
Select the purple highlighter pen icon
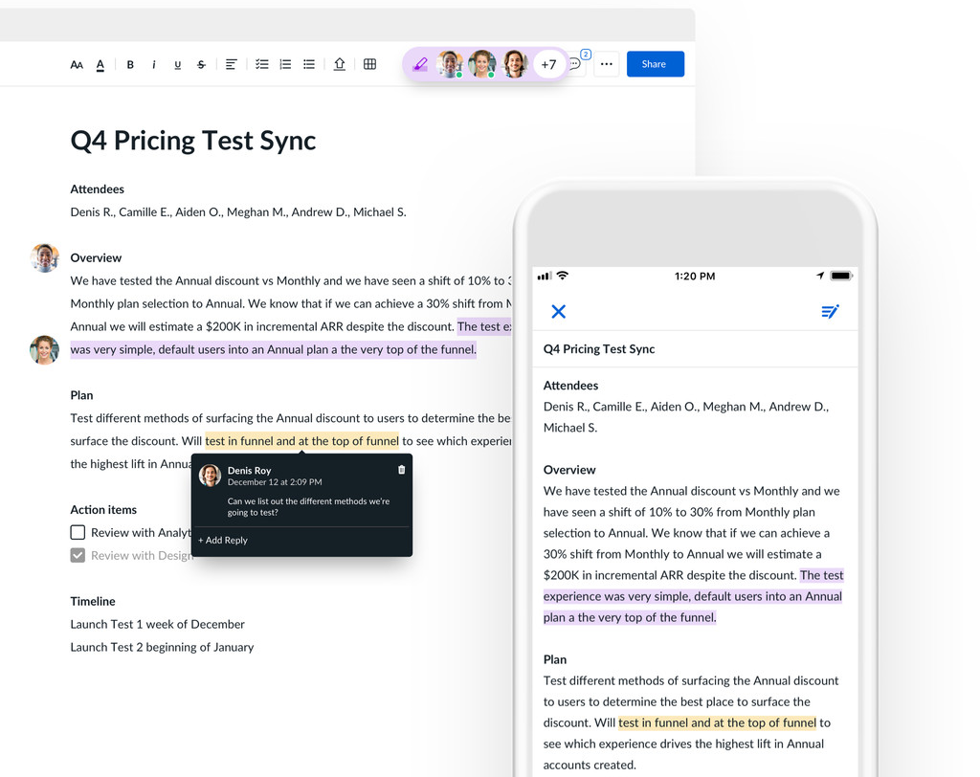pyautogui.click(x=420, y=64)
